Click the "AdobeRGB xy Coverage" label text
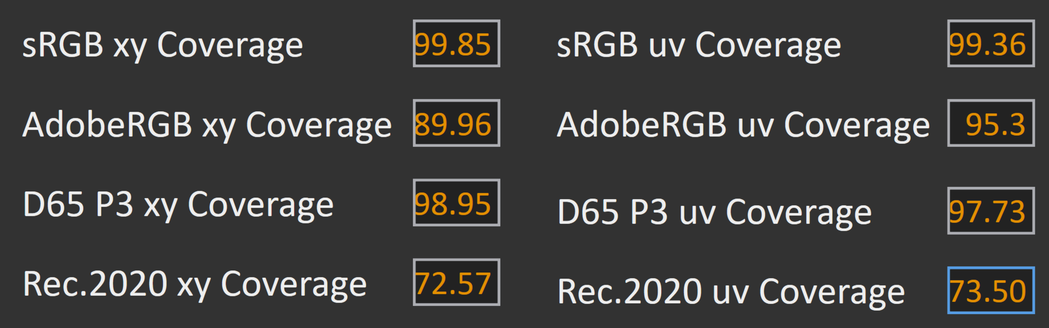Image resolution: width=1049 pixels, height=328 pixels. tap(207, 124)
